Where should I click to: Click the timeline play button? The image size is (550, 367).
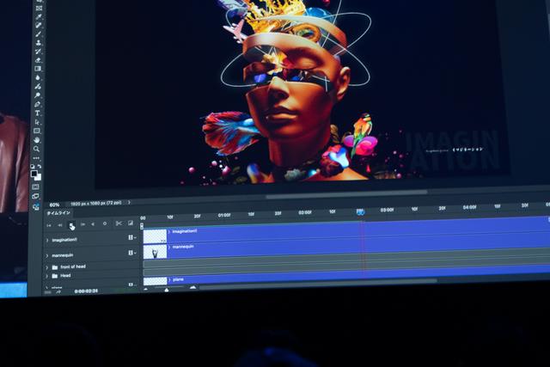[72, 225]
